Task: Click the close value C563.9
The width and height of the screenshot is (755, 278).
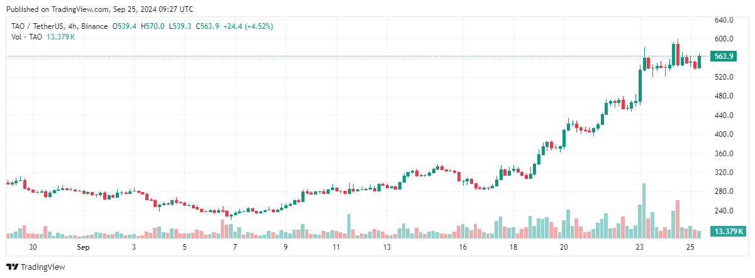Action: point(207,26)
